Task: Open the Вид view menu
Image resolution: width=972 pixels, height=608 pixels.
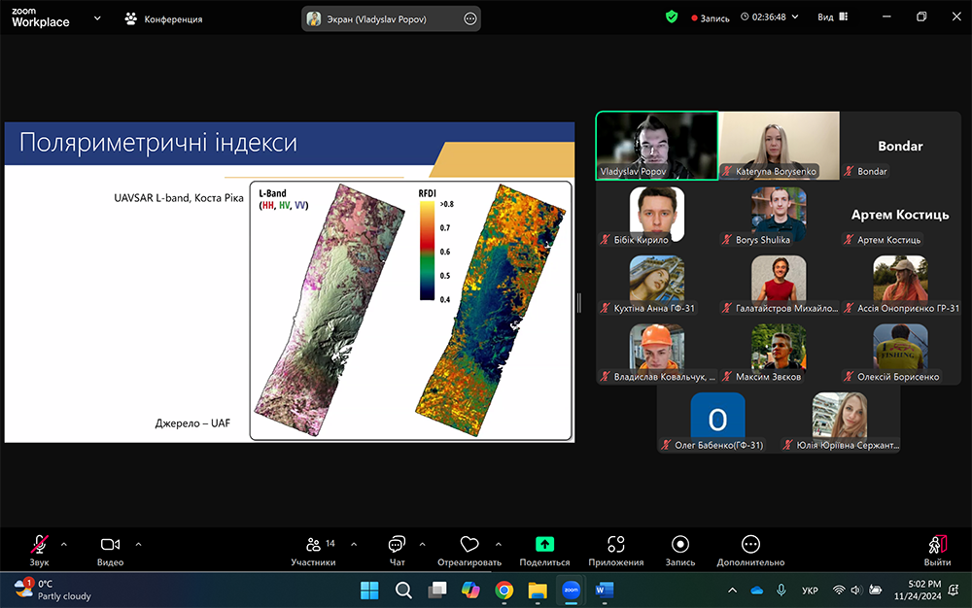Action: click(831, 17)
